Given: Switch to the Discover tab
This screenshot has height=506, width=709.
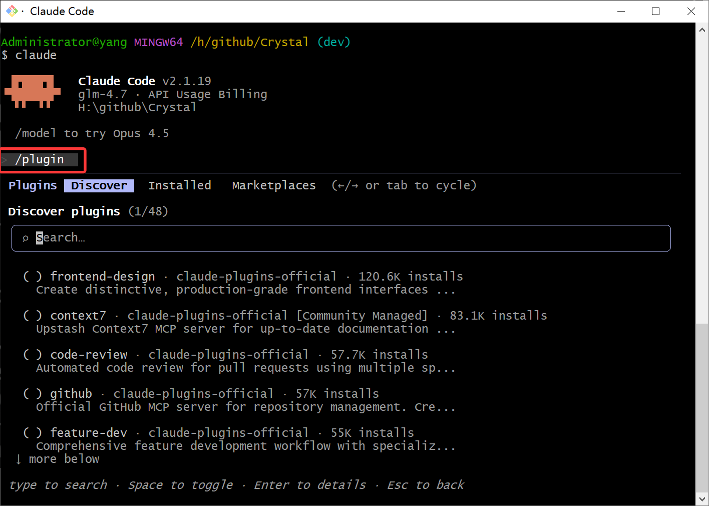Looking at the screenshot, I should pos(99,185).
